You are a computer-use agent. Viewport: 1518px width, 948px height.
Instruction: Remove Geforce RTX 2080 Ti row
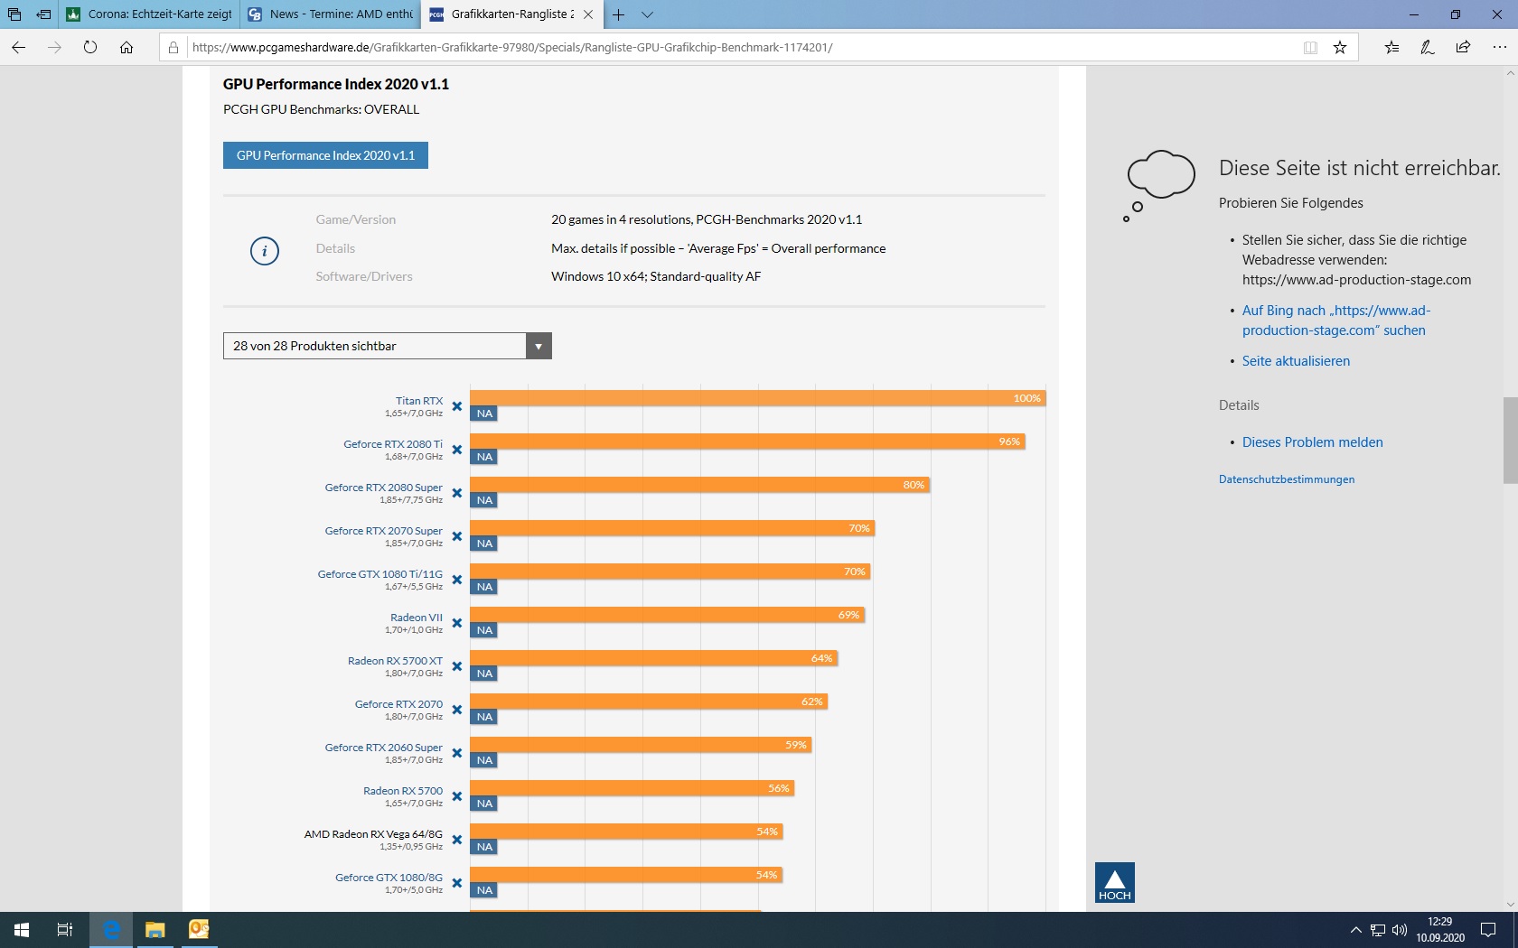pyautogui.click(x=457, y=450)
